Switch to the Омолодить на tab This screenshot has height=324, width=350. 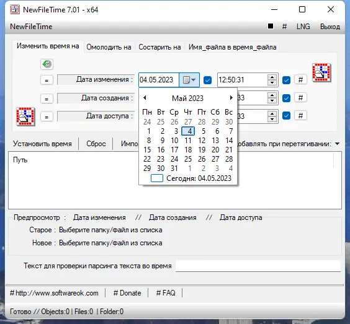pos(109,47)
